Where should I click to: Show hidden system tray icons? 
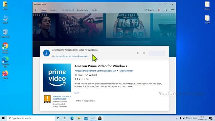click(x=177, y=118)
